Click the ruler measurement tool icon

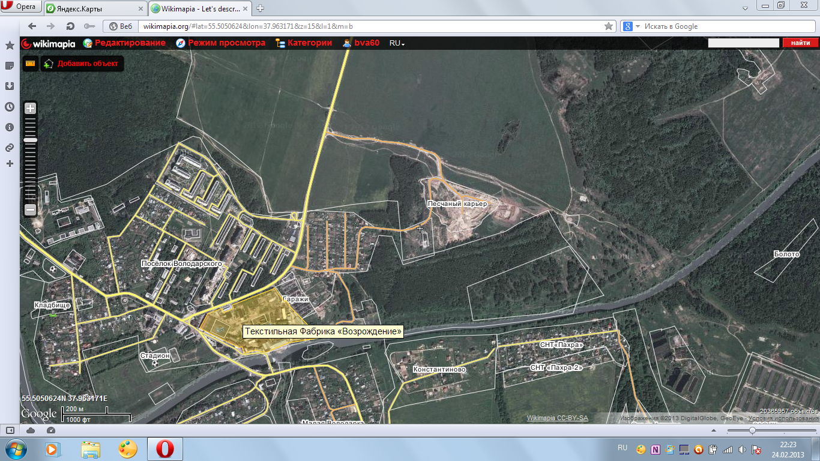pos(30,64)
